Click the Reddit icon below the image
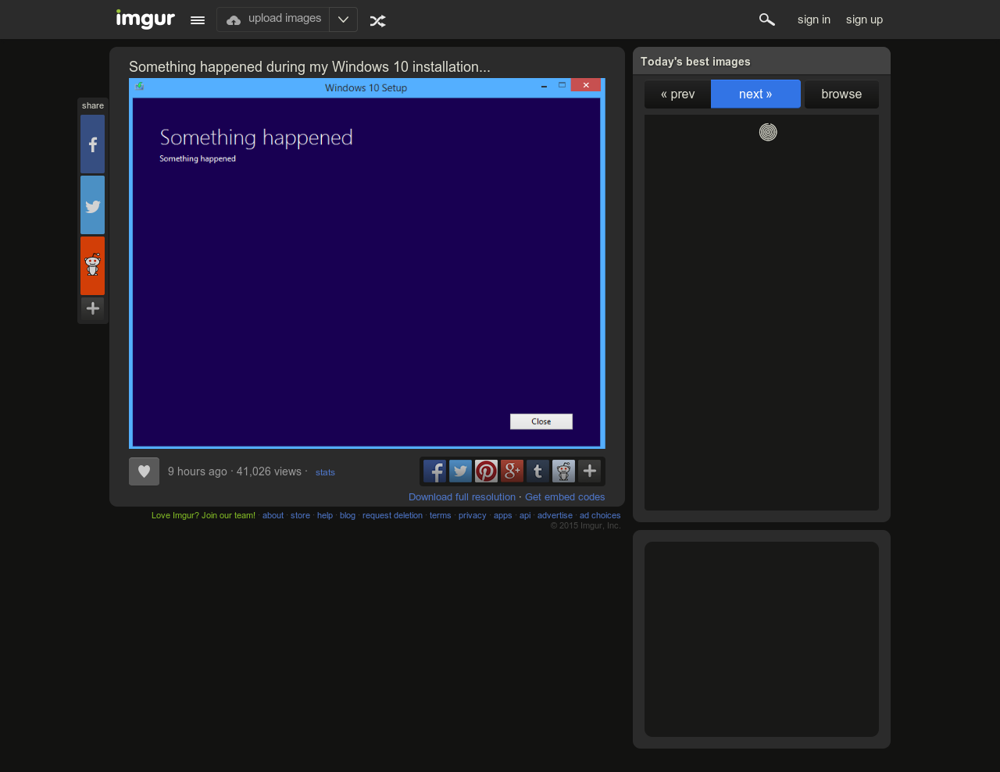Image resolution: width=1000 pixels, height=772 pixels. (563, 471)
